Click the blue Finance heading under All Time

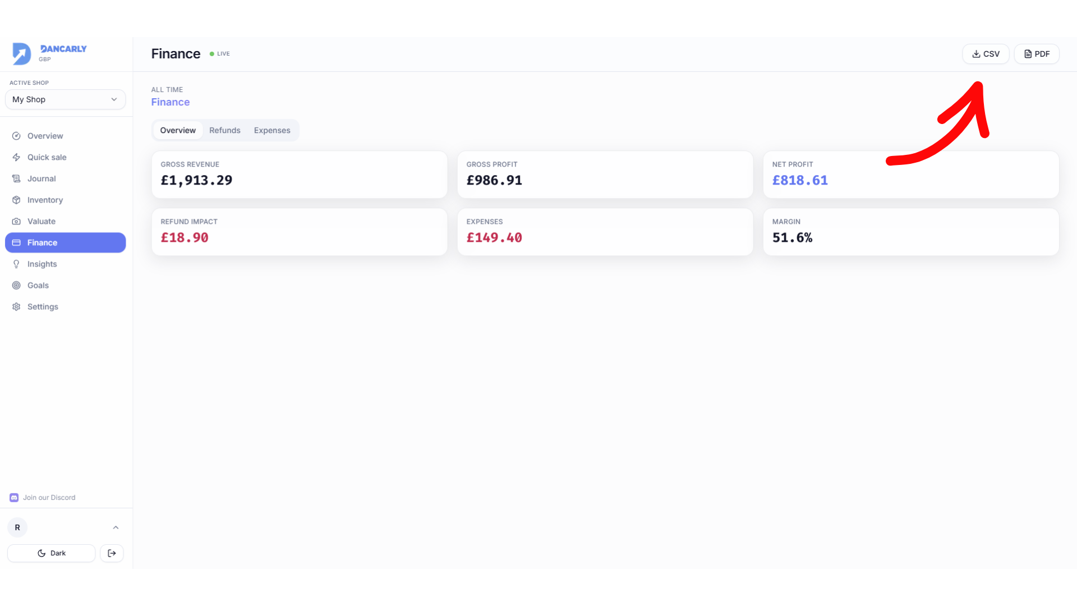(171, 102)
